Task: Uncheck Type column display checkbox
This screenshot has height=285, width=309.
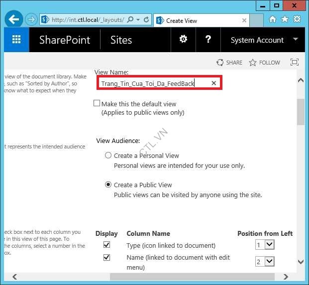Action: (106, 245)
